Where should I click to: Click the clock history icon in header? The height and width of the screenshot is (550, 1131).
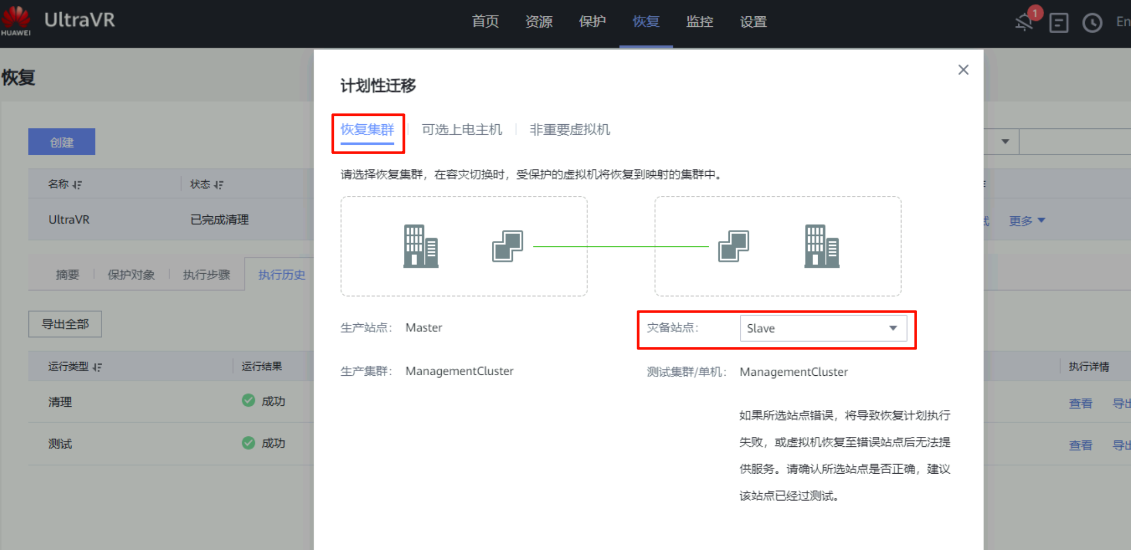[x=1092, y=23]
